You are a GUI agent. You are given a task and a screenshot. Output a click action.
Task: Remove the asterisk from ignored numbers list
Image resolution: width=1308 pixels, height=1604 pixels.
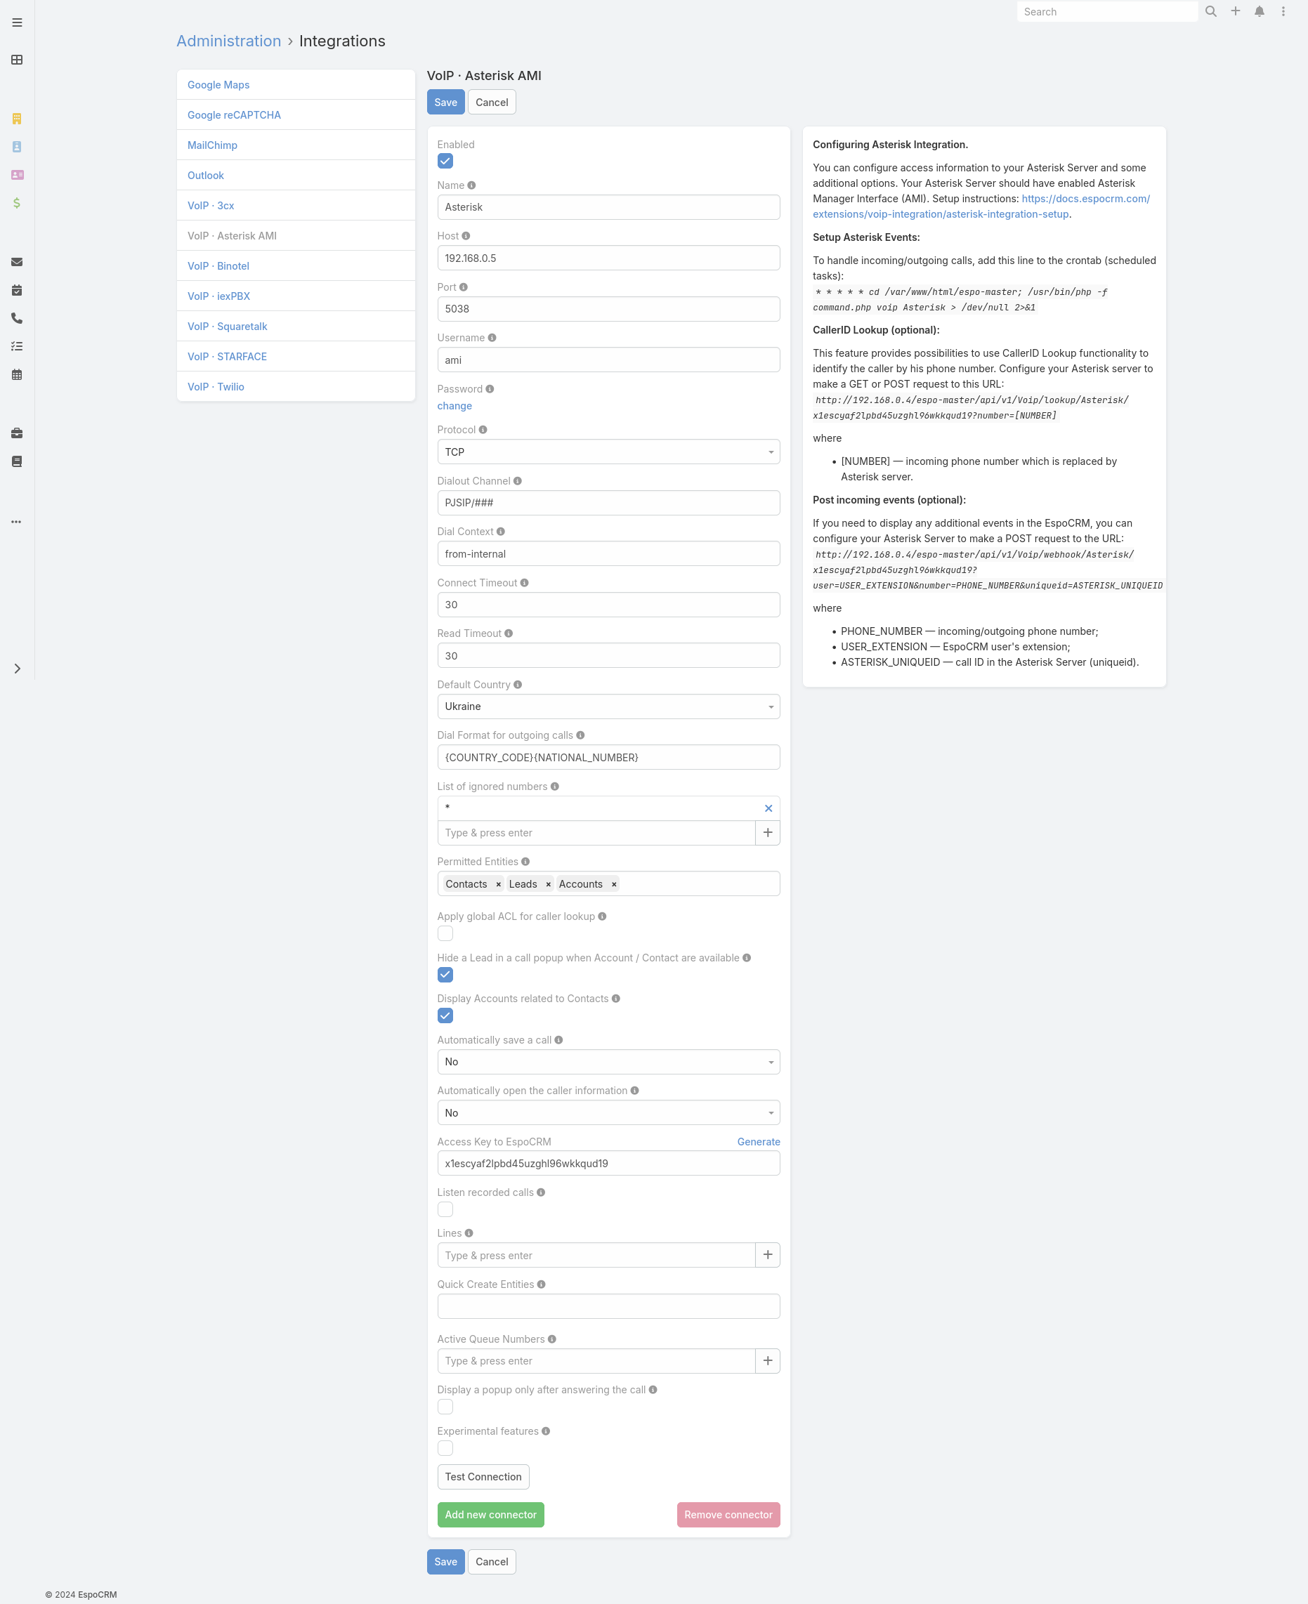point(768,808)
